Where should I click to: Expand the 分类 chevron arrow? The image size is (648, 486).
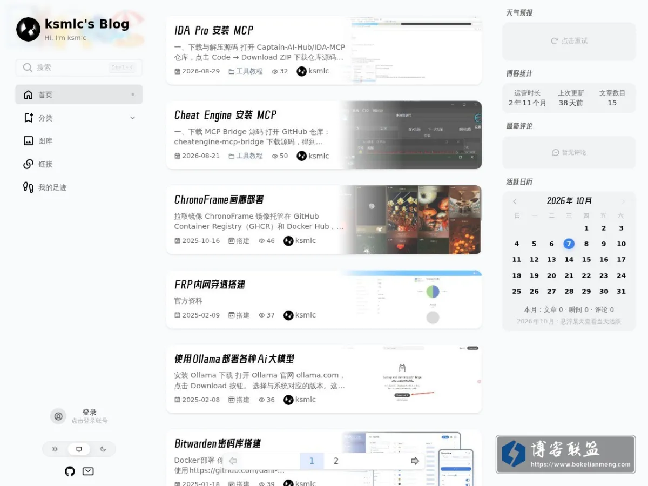(133, 118)
